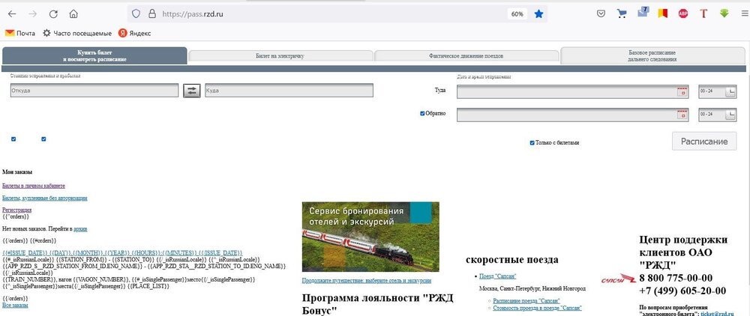Click the hotel booking train banner image

370,237
